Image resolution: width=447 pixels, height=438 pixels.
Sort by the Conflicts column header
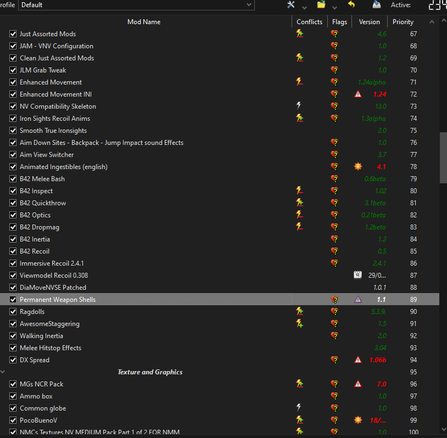pos(309,22)
